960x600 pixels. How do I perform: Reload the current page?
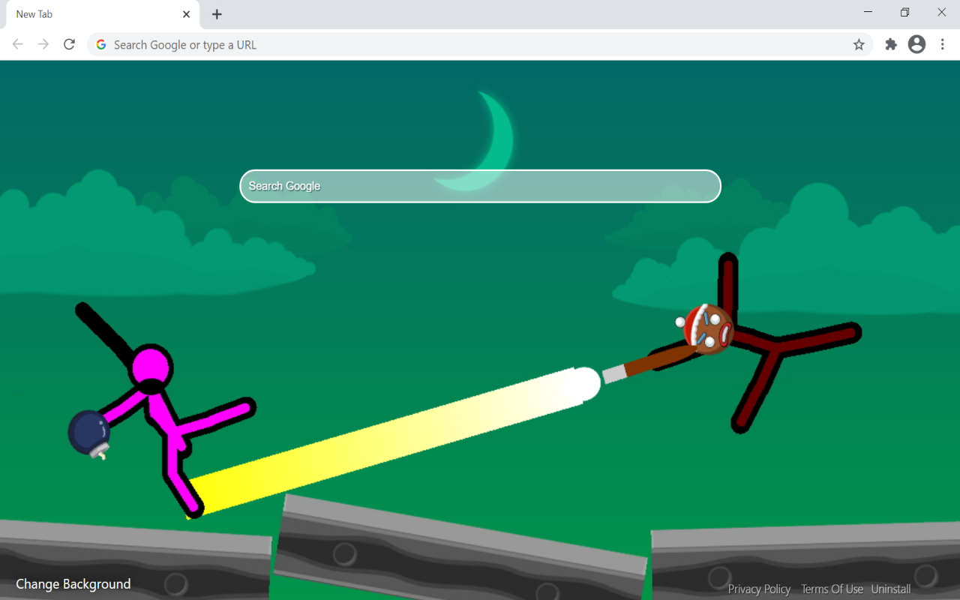tap(69, 44)
